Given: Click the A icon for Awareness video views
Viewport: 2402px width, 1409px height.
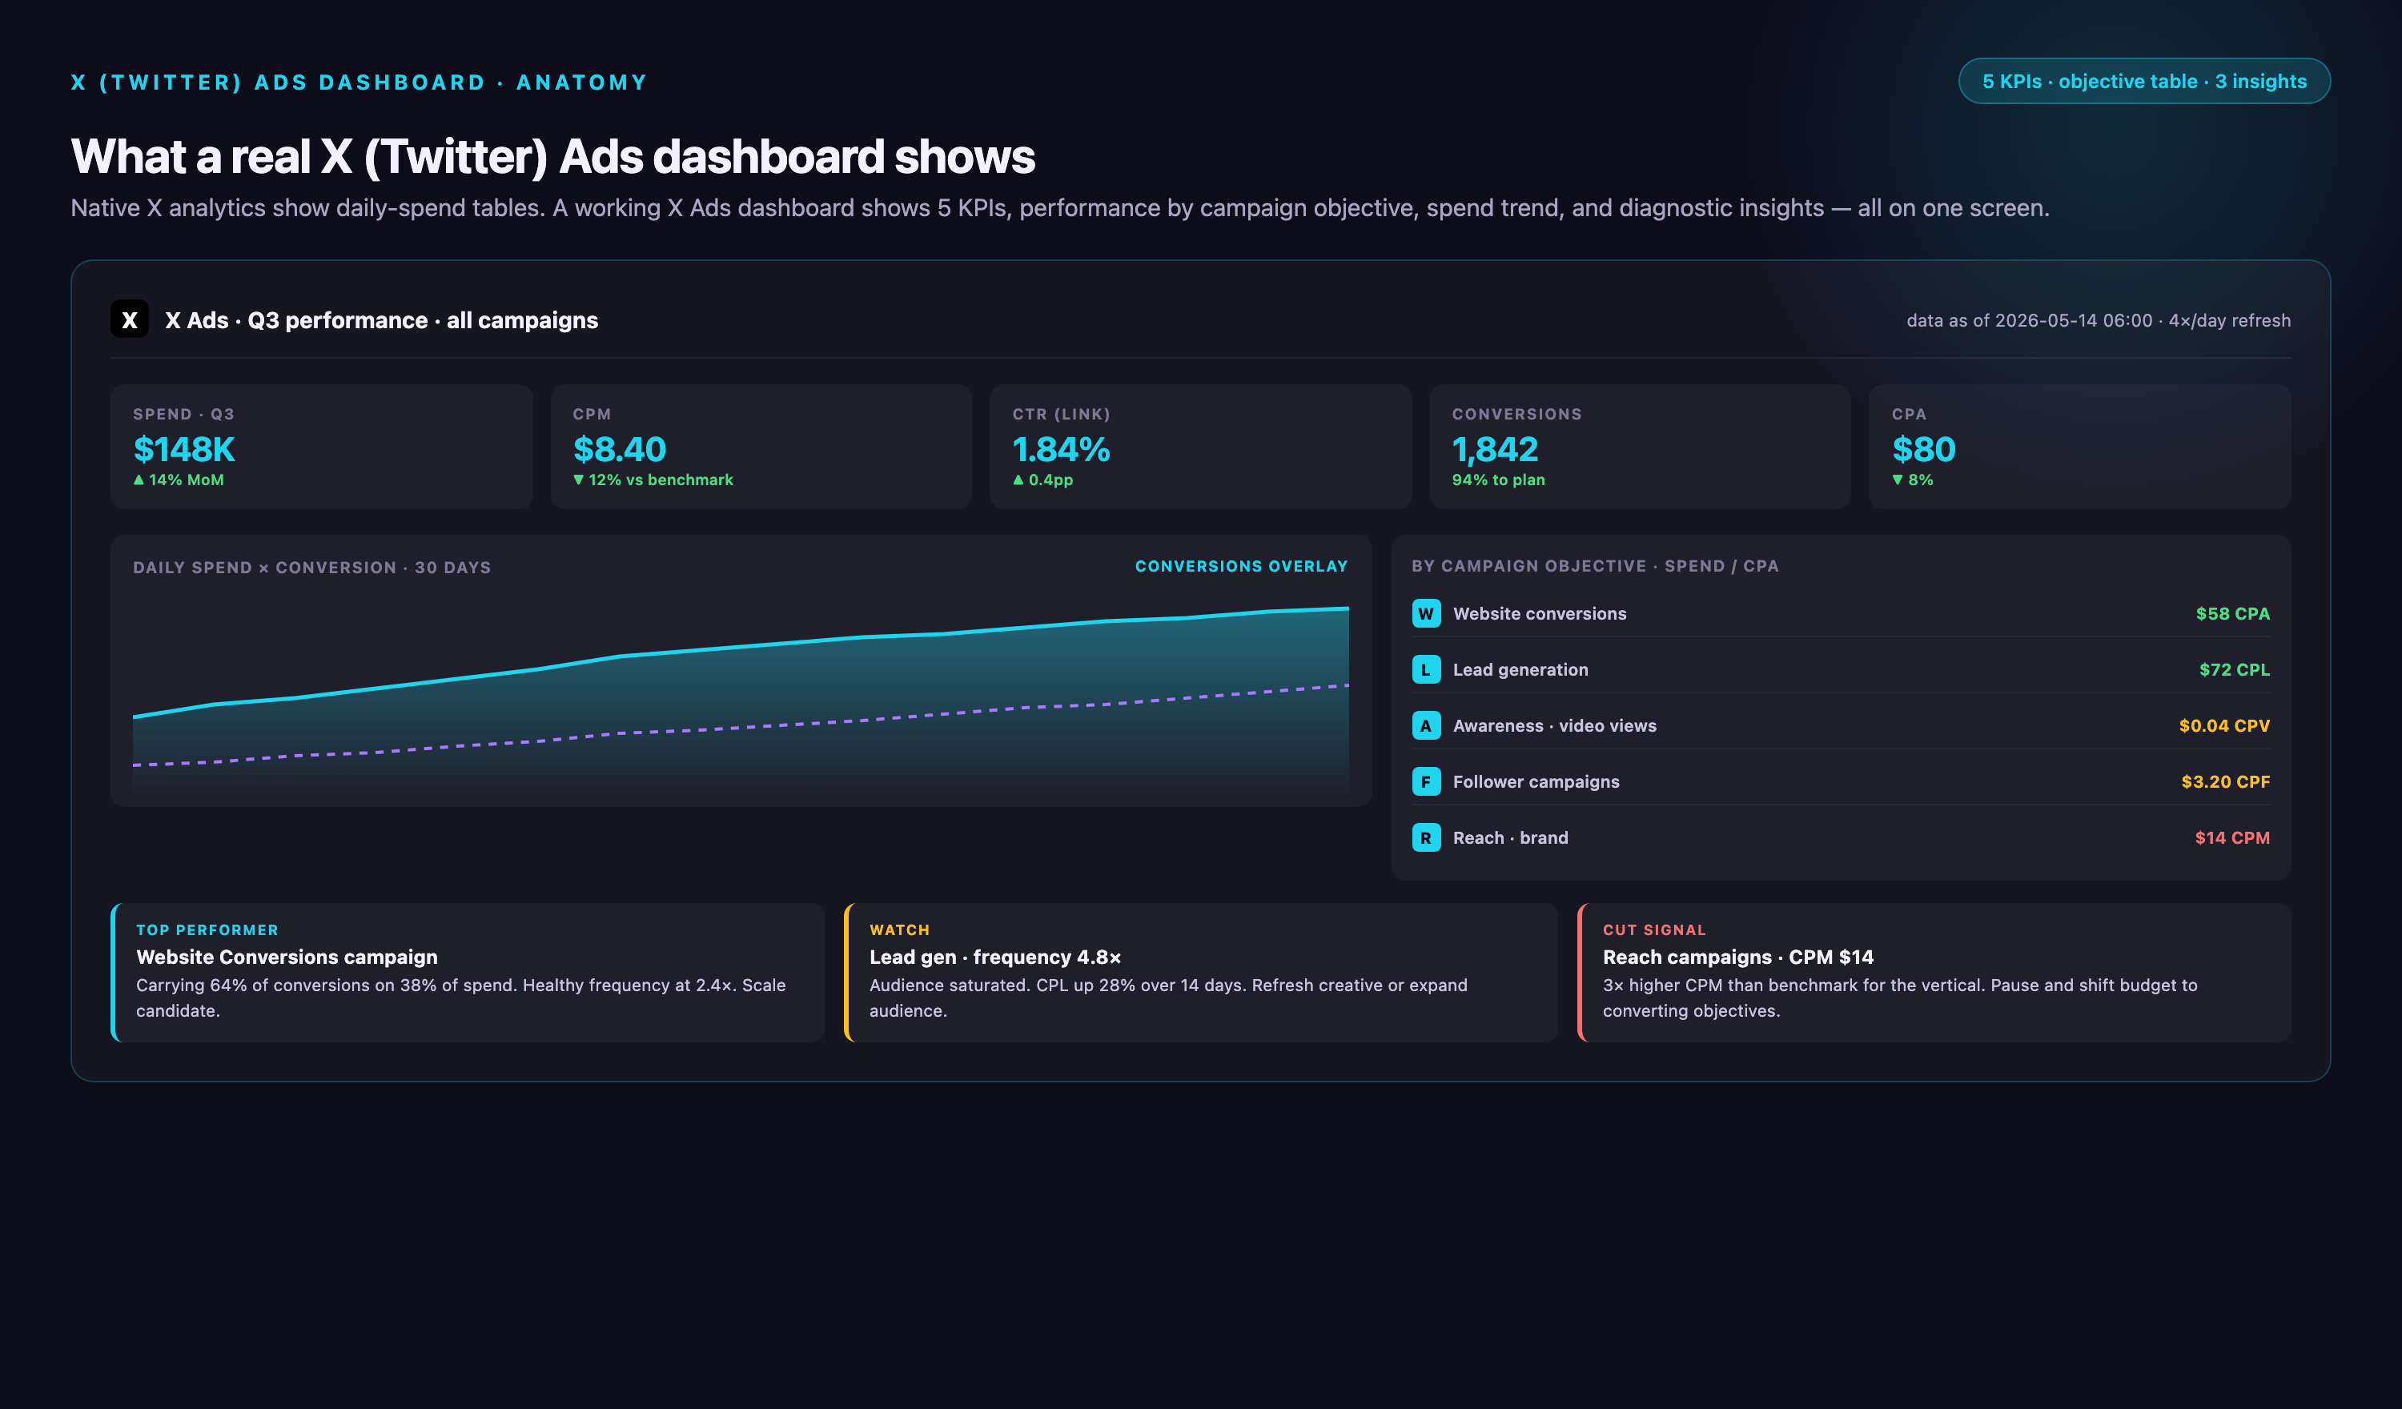Looking at the screenshot, I should 1426,725.
